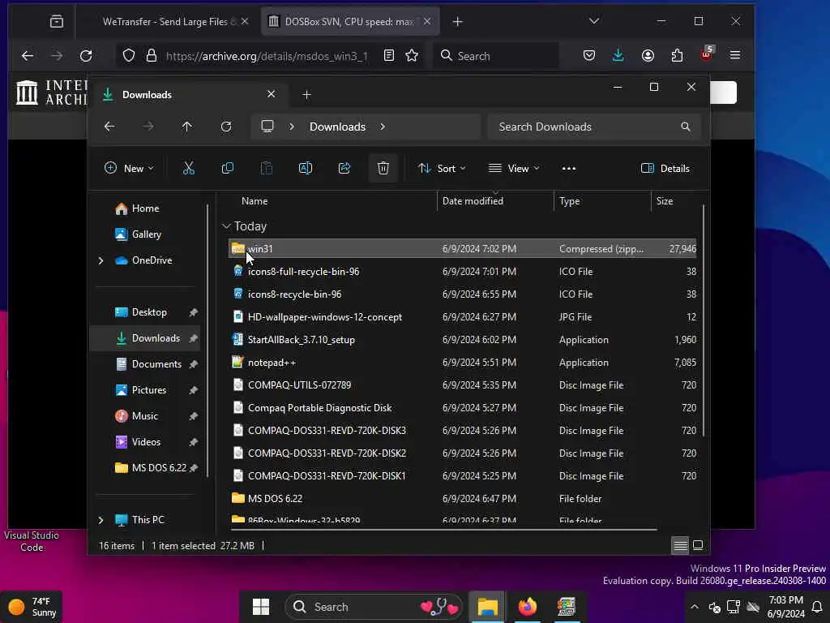Show hidden system tray icons
The width and height of the screenshot is (830, 623).
(x=695, y=607)
